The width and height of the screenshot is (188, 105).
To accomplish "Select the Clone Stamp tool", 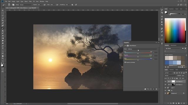I will (3, 31).
